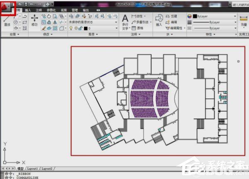Viewport: 249px width, 179px height.
Task: Switch to the 管理 ribbon tab
Action: tap(75, 10)
